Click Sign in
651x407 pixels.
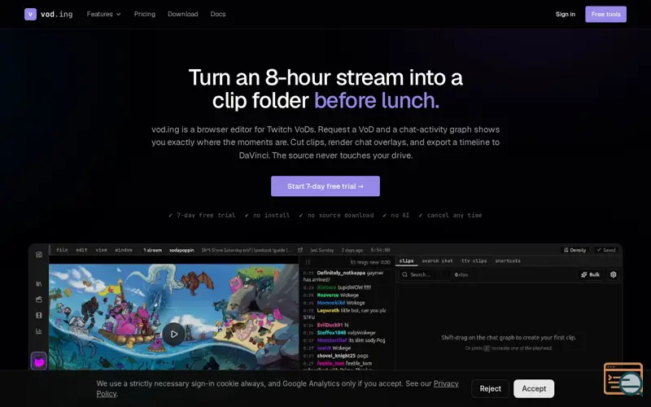pyautogui.click(x=566, y=14)
